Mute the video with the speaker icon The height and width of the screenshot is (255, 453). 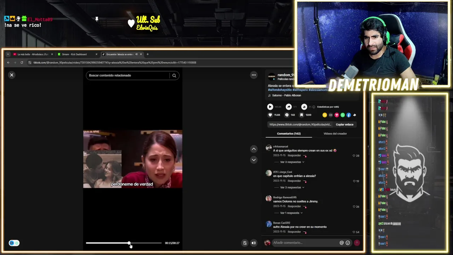[253, 243]
